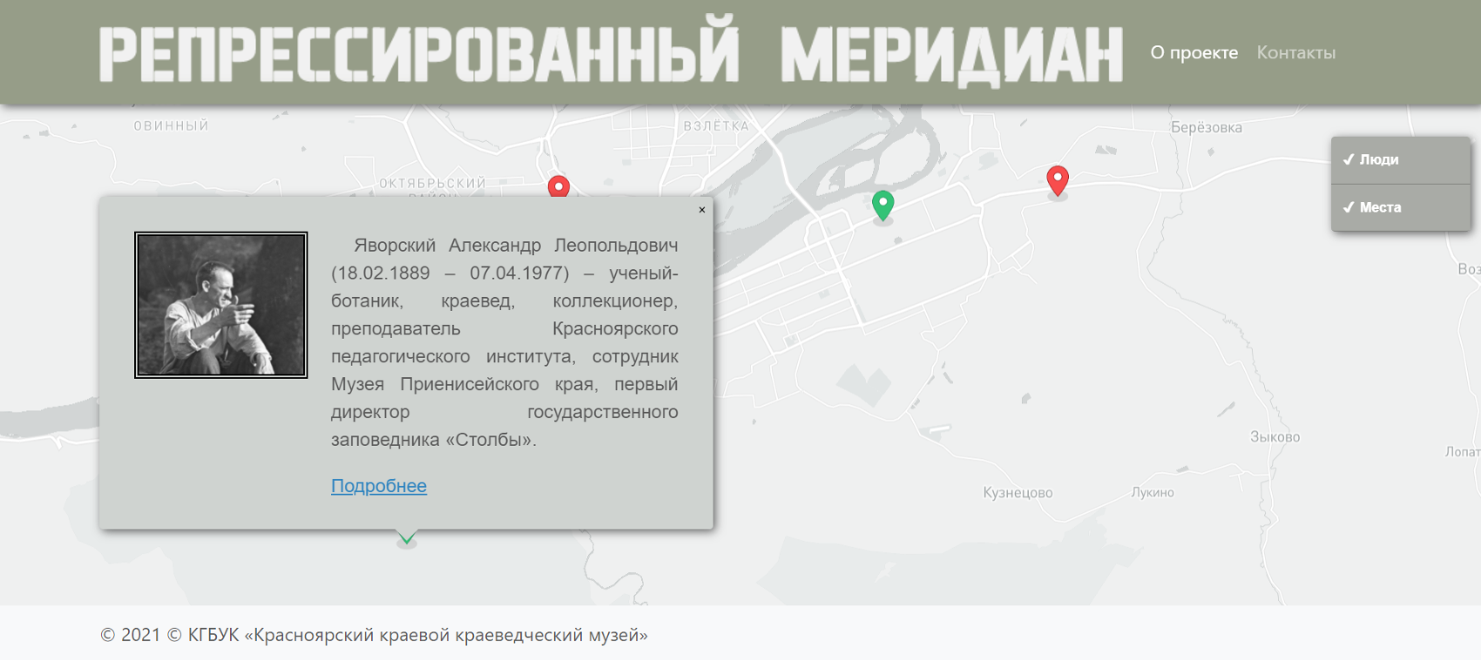Click the Взлётка district label

click(x=716, y=126)
